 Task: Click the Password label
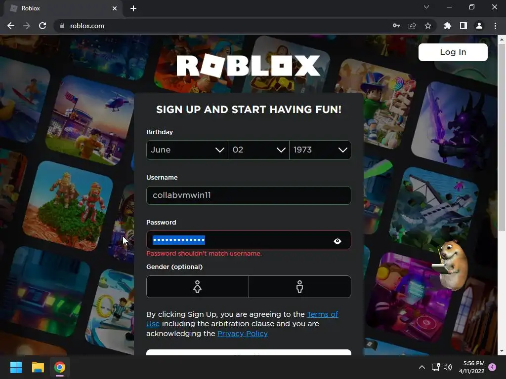point(161,223)
